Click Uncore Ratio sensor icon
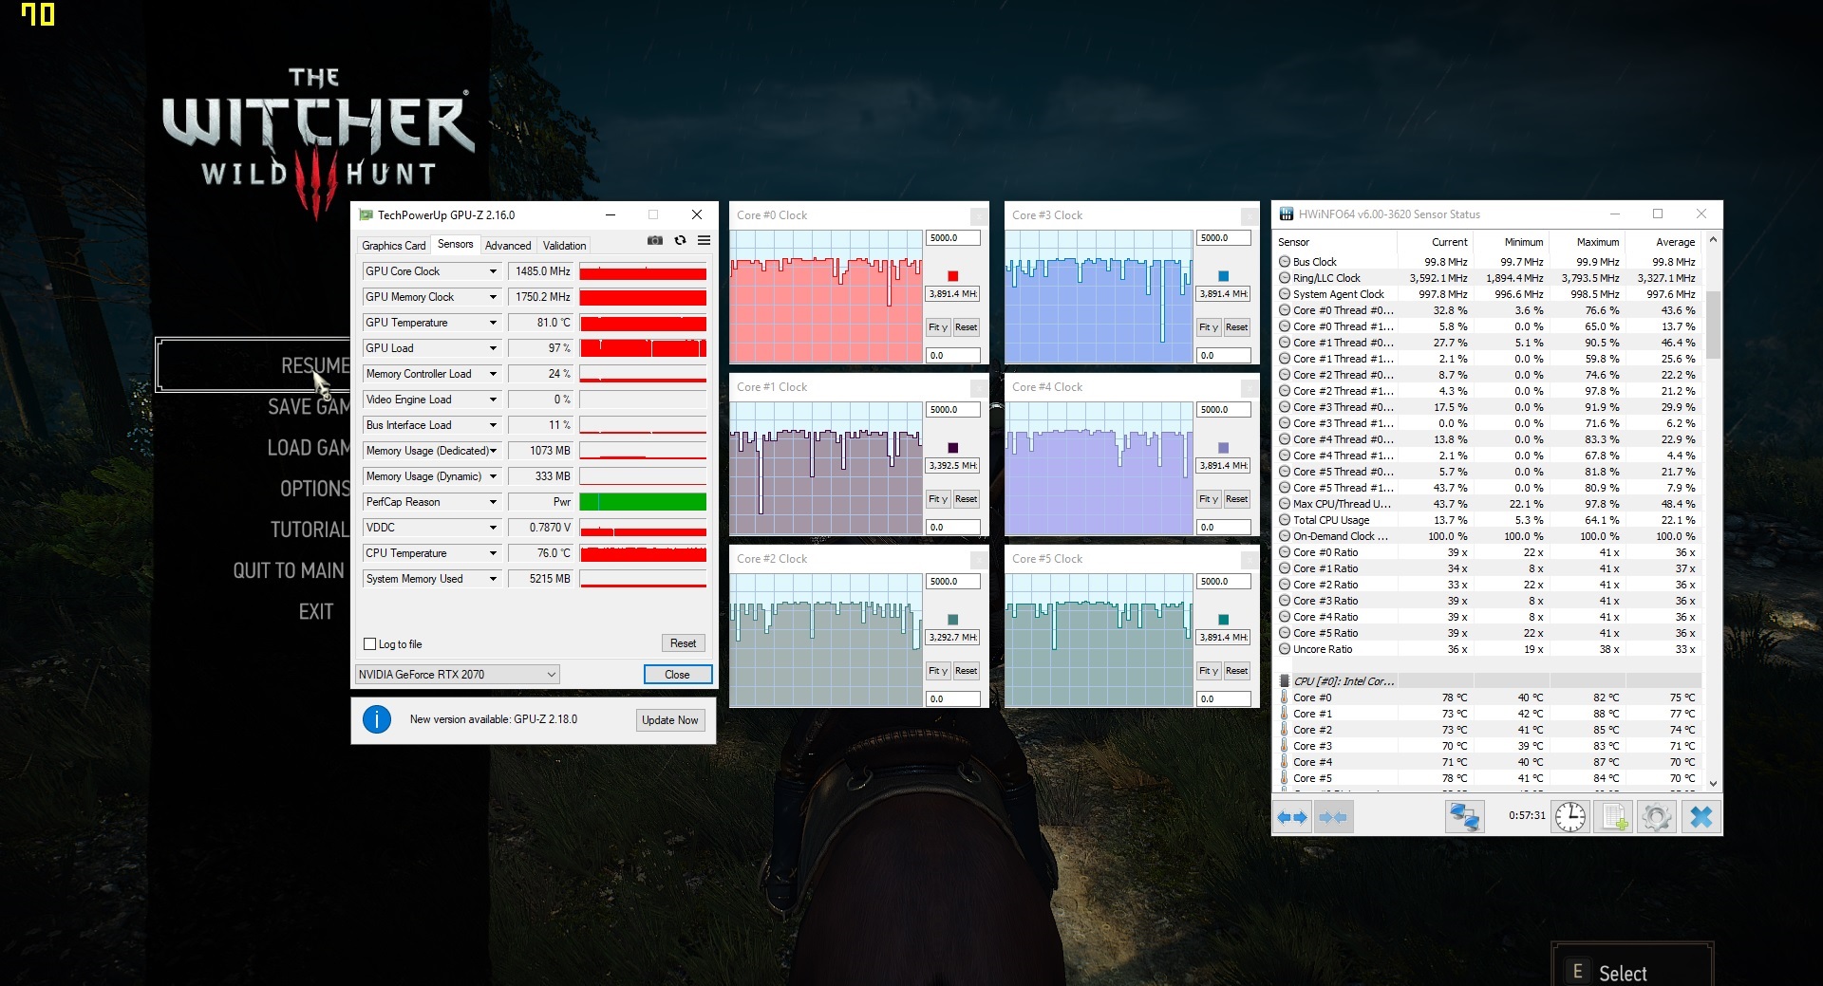 coord(1284,649)
